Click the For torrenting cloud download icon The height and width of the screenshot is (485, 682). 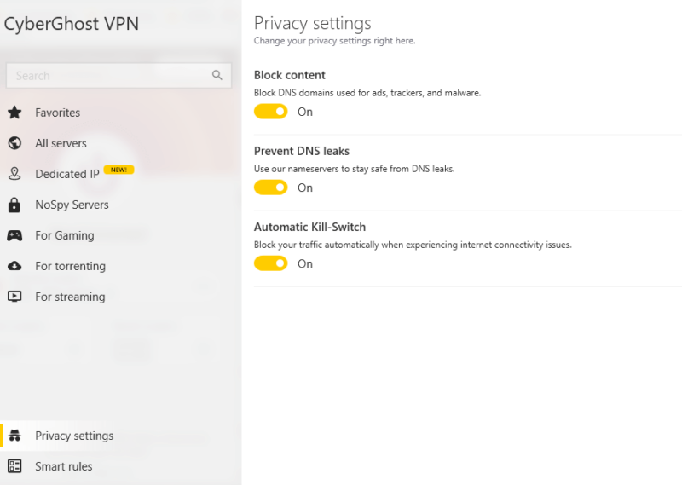14,266
